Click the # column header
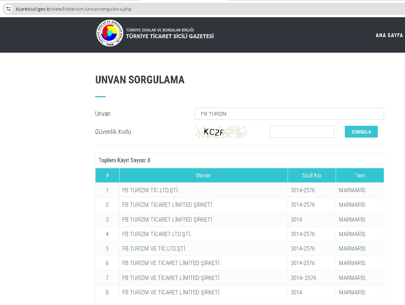The width and height of the screenshot is (405, 305). pos(108,175)
